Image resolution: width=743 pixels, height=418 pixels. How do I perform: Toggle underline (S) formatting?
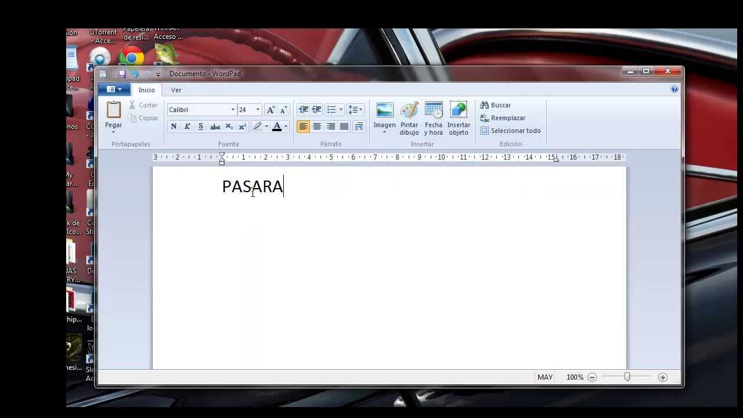click(x=201, y=127)
